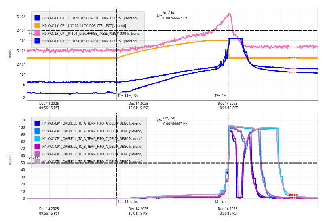Viewport: 325px width, 223px height.
Task: Click the T2=-5m cursor label in bottom plot
Action: pyautogui.click(x=221, y=201)
